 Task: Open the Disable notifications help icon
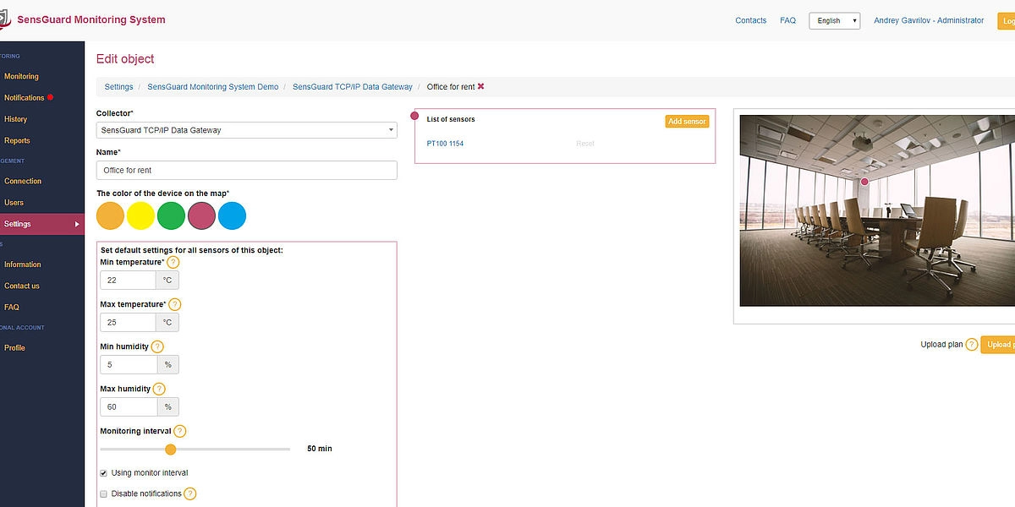[190, 493]
